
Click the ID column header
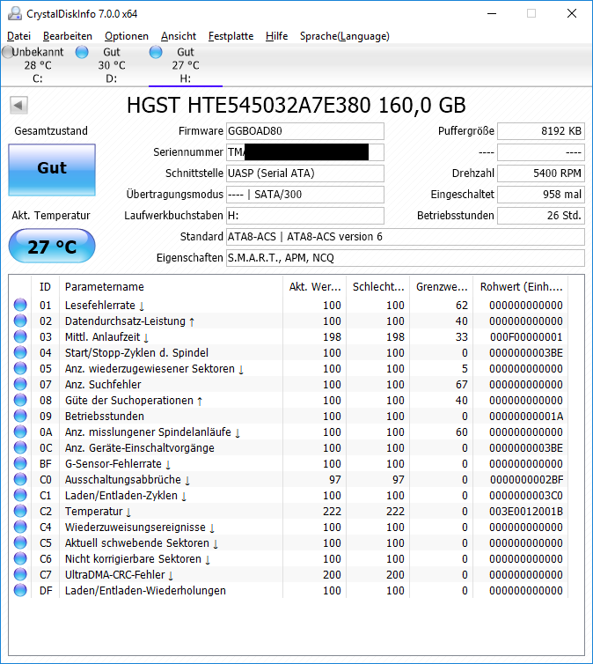[45, 287]
